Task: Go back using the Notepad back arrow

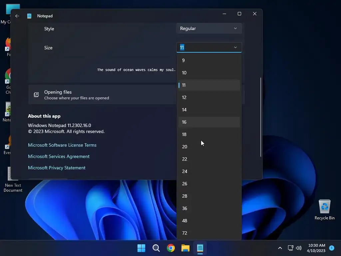Action: pyautogui.click(x=17, y=16)
